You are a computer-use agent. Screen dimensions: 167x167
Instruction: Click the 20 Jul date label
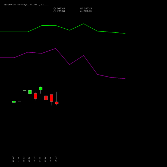coord(13,159)
